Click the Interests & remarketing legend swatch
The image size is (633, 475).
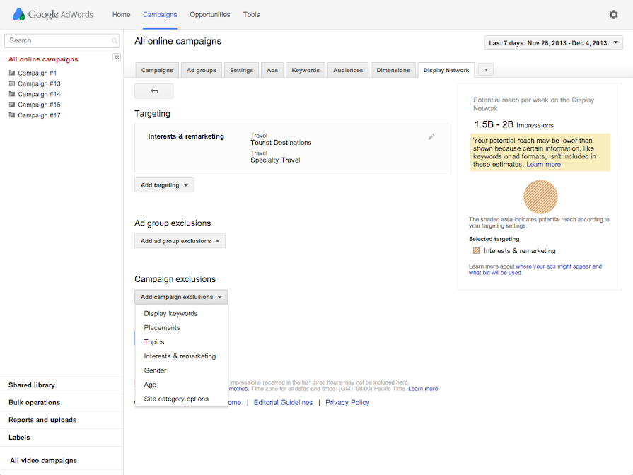pyautogui.click(x=476, y=251)
